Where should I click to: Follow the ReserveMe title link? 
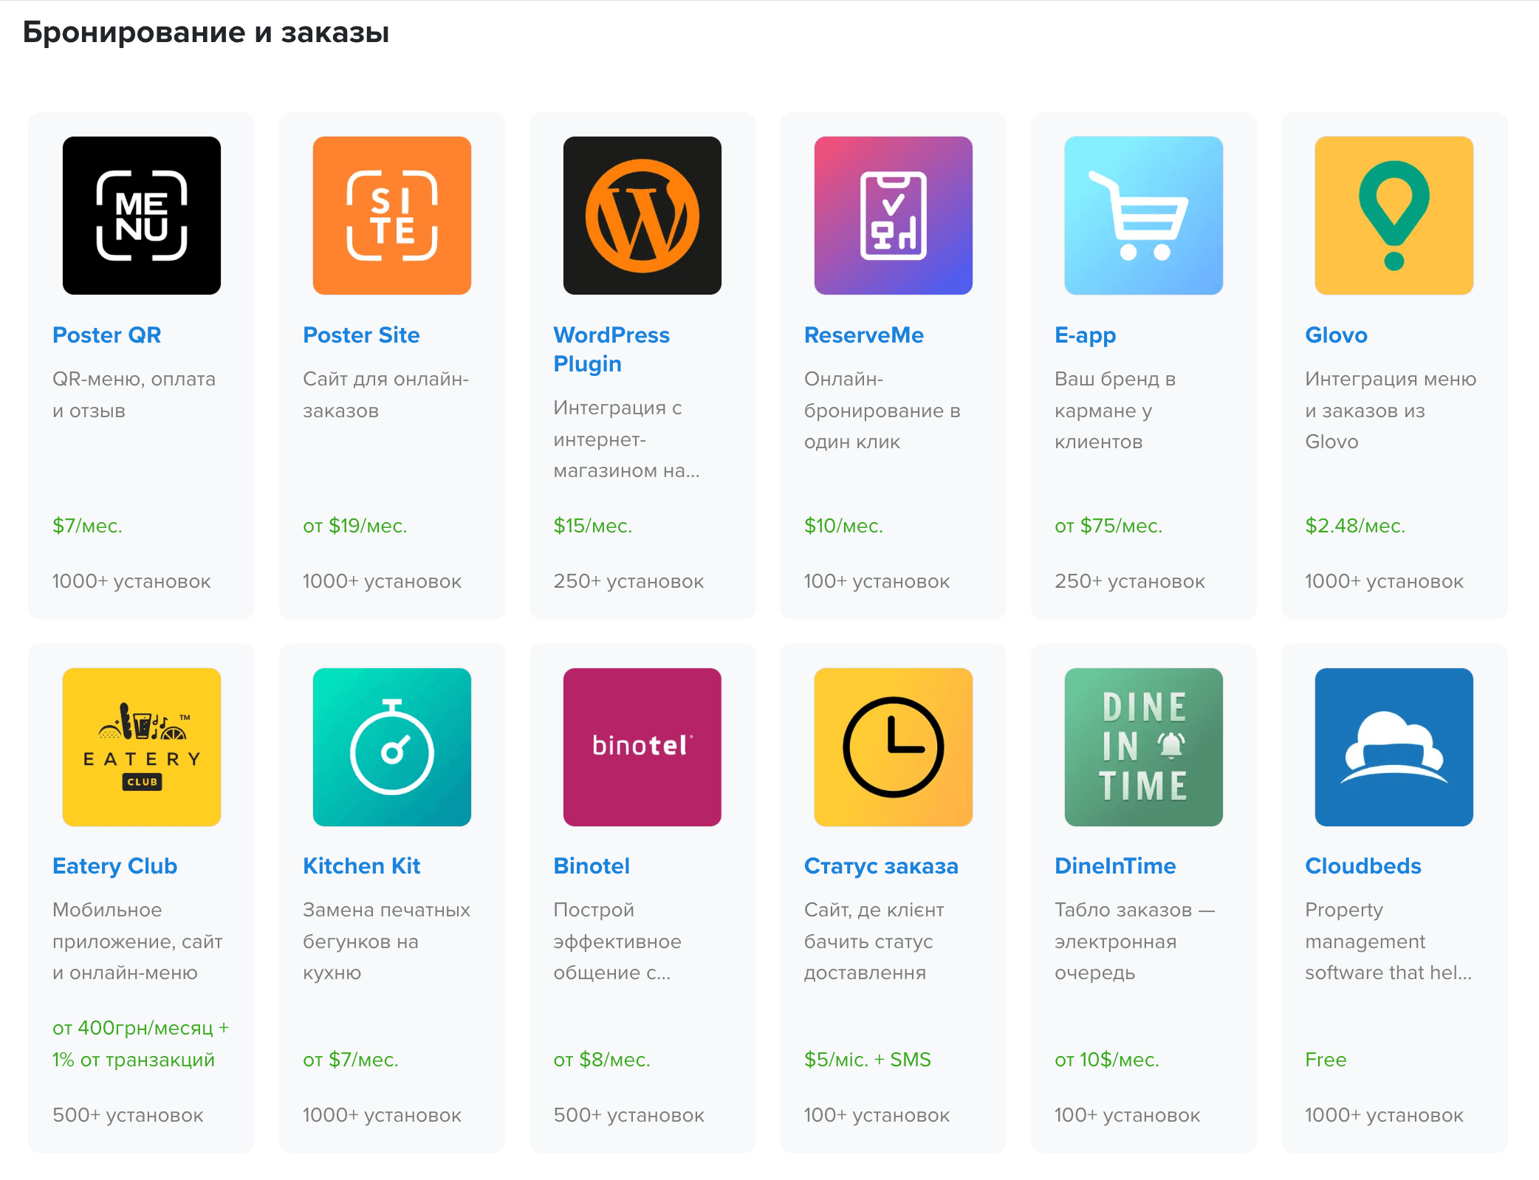(x=864, y=335)
